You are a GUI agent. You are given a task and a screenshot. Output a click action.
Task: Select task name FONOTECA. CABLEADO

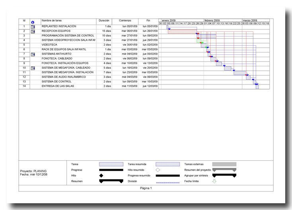tap(57, 58)
